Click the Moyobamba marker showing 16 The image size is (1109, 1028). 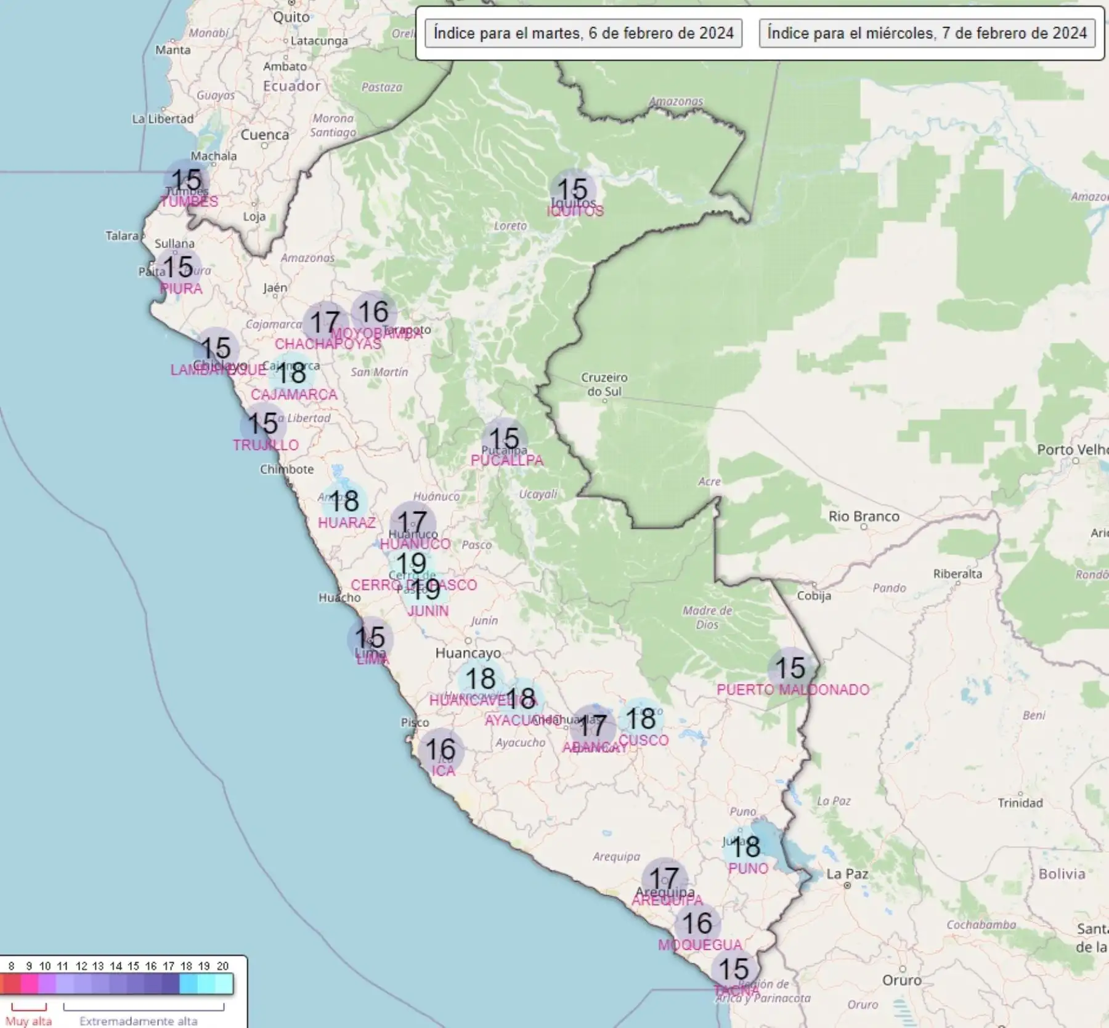tap(373, 313)
